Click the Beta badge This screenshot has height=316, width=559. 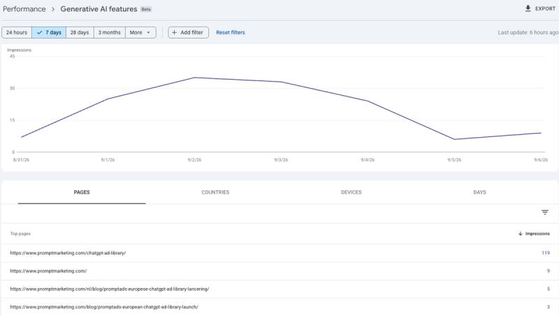pyautogui.click(x=146, y=9)
